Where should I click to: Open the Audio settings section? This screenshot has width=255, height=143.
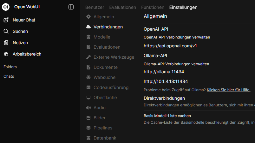click(99, 108)
